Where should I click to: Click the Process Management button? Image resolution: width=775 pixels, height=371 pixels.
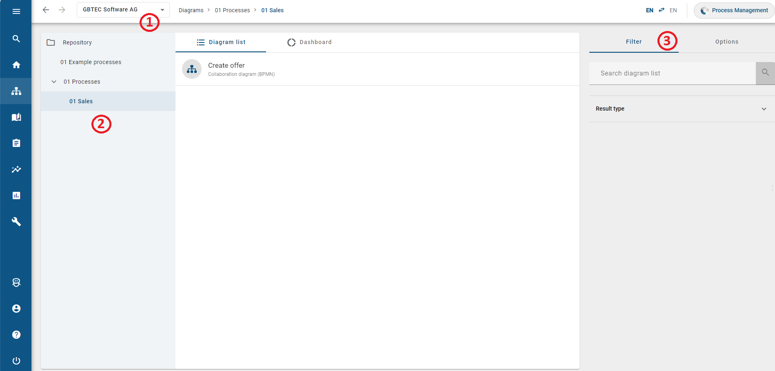(734, 10)
